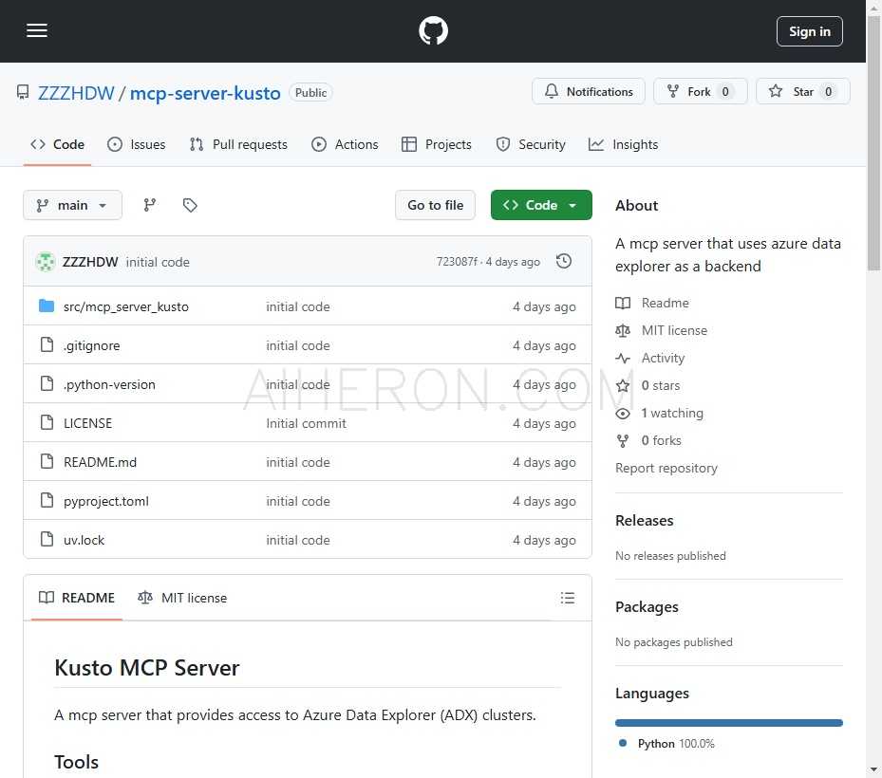Screen dimensions: 882x778
Task: Open the Pull requests tab
Action: [238, 144]
